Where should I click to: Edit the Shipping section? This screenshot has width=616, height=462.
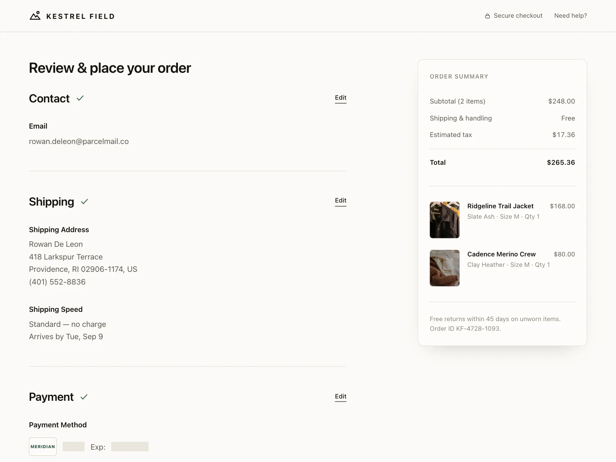pyautogui.click(x=341, y=201)
